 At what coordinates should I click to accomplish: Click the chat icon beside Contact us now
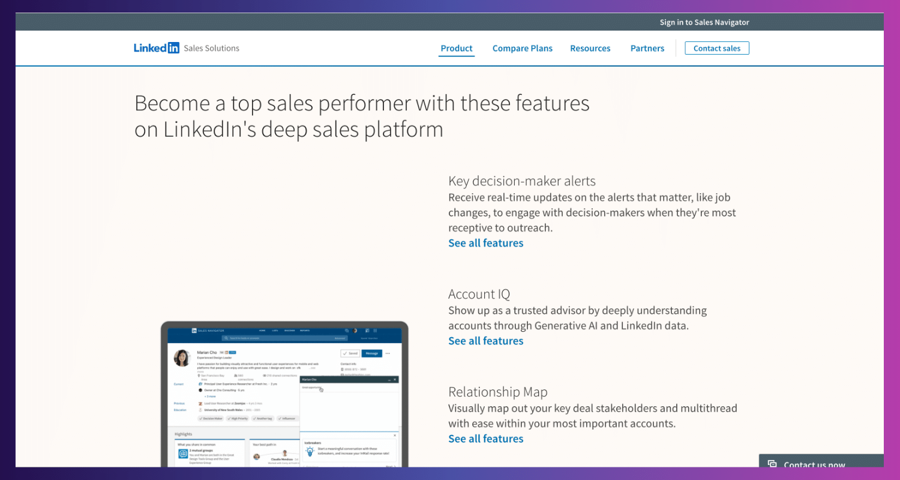[x=772, y=464]
